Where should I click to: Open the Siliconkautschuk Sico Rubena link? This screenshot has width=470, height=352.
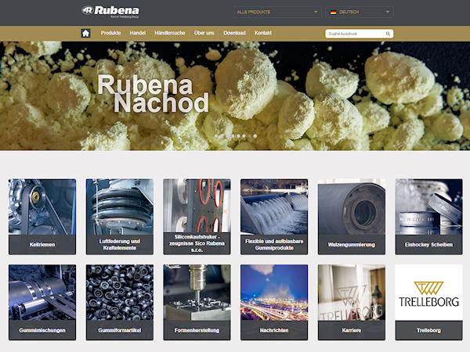coord(197,243)
